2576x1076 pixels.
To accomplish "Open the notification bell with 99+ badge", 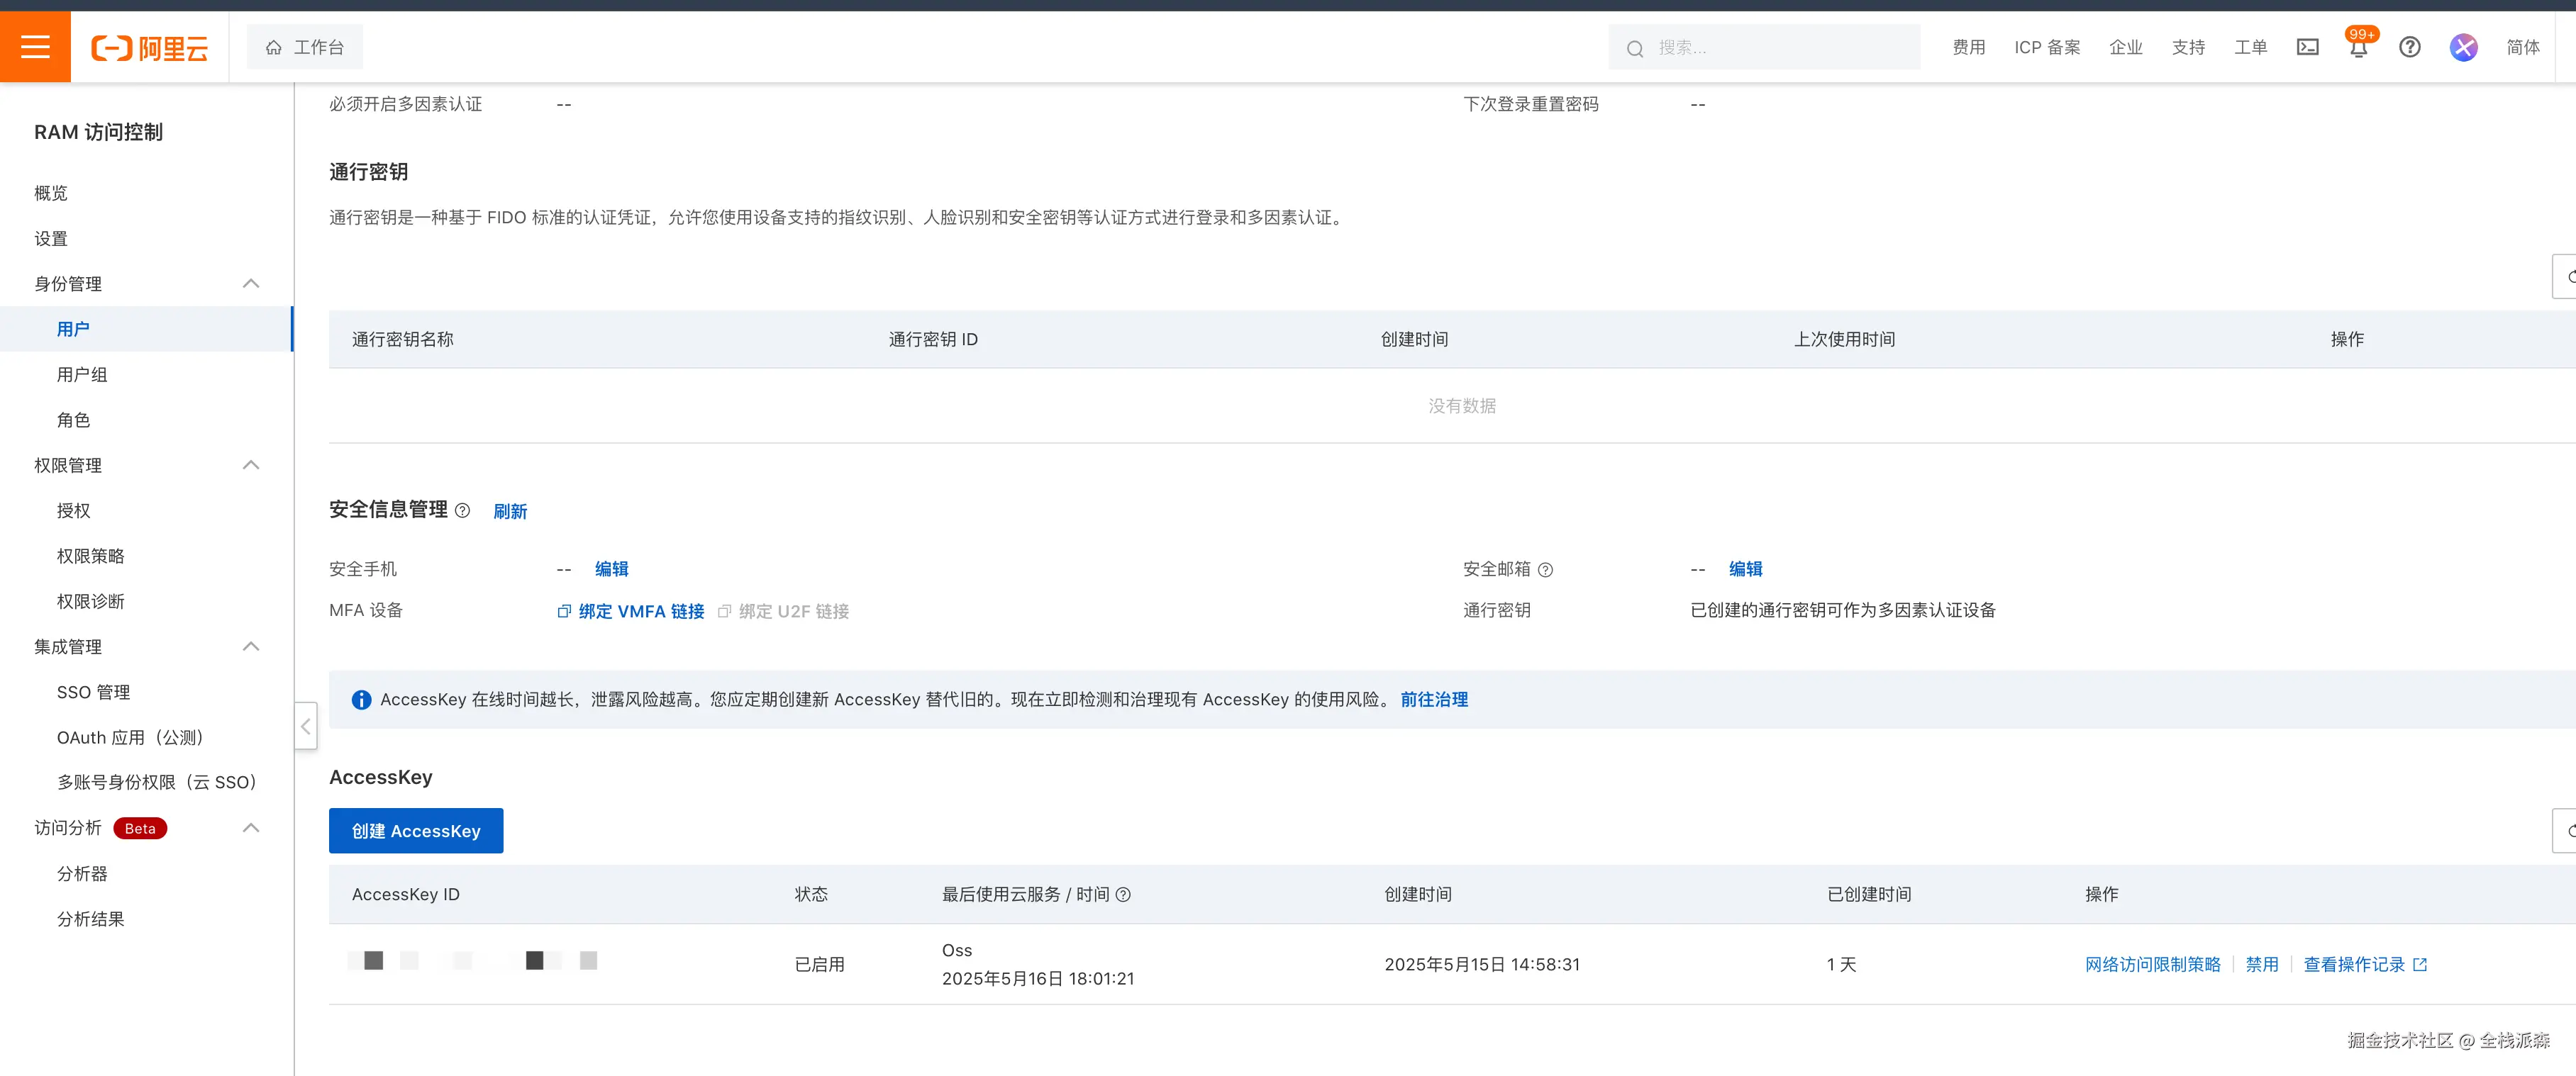I will click(x=2357, y=48).
